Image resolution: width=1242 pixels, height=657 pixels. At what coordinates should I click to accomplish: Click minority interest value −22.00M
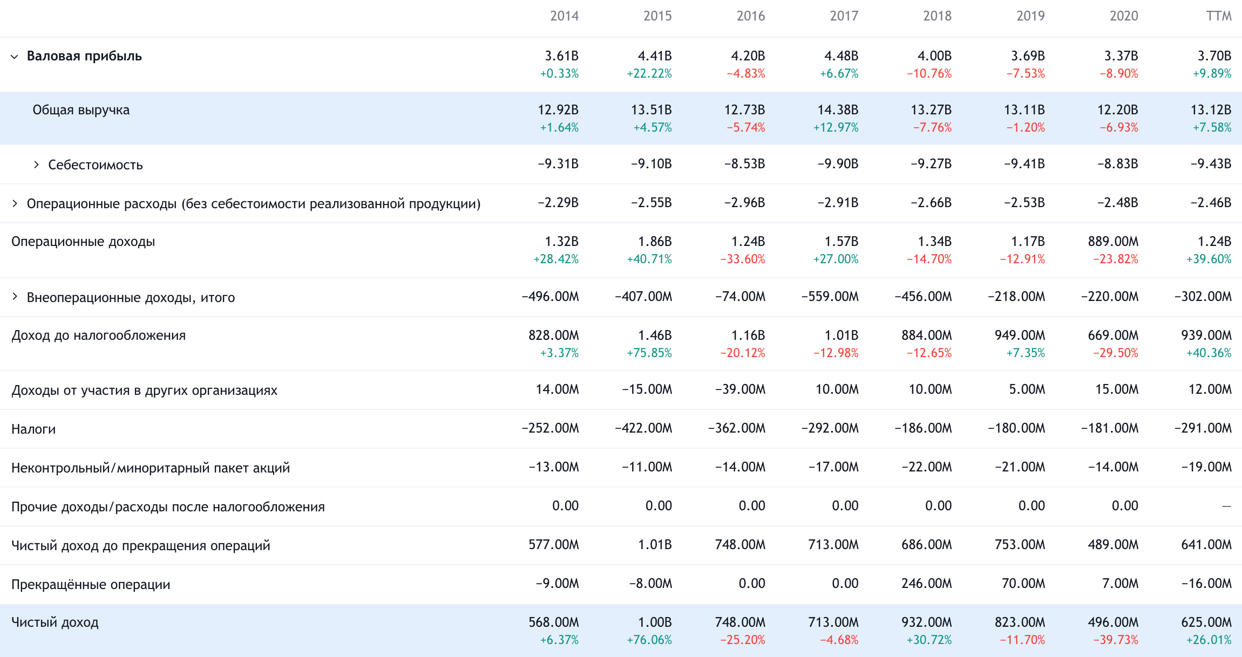927,467
